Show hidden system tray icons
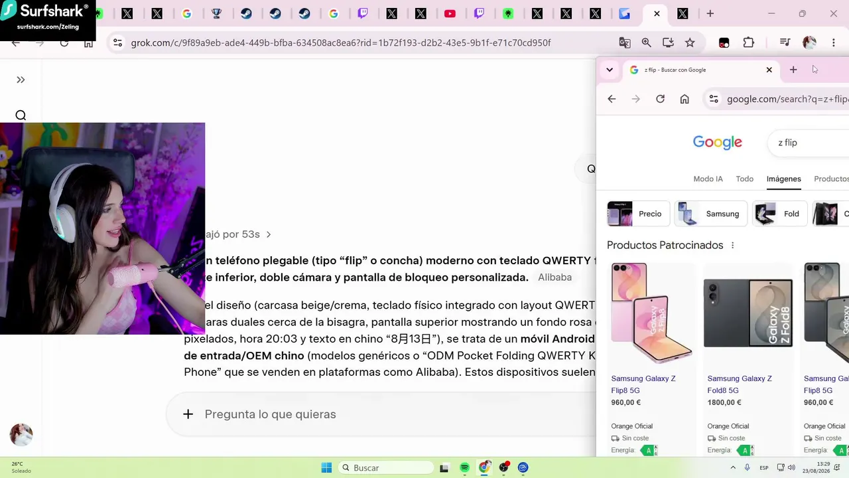 pyautogui.click(x=733, y=468)
